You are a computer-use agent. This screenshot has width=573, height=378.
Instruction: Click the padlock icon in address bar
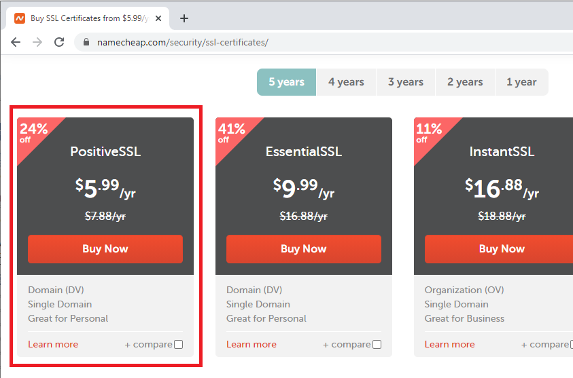point(86,42)
